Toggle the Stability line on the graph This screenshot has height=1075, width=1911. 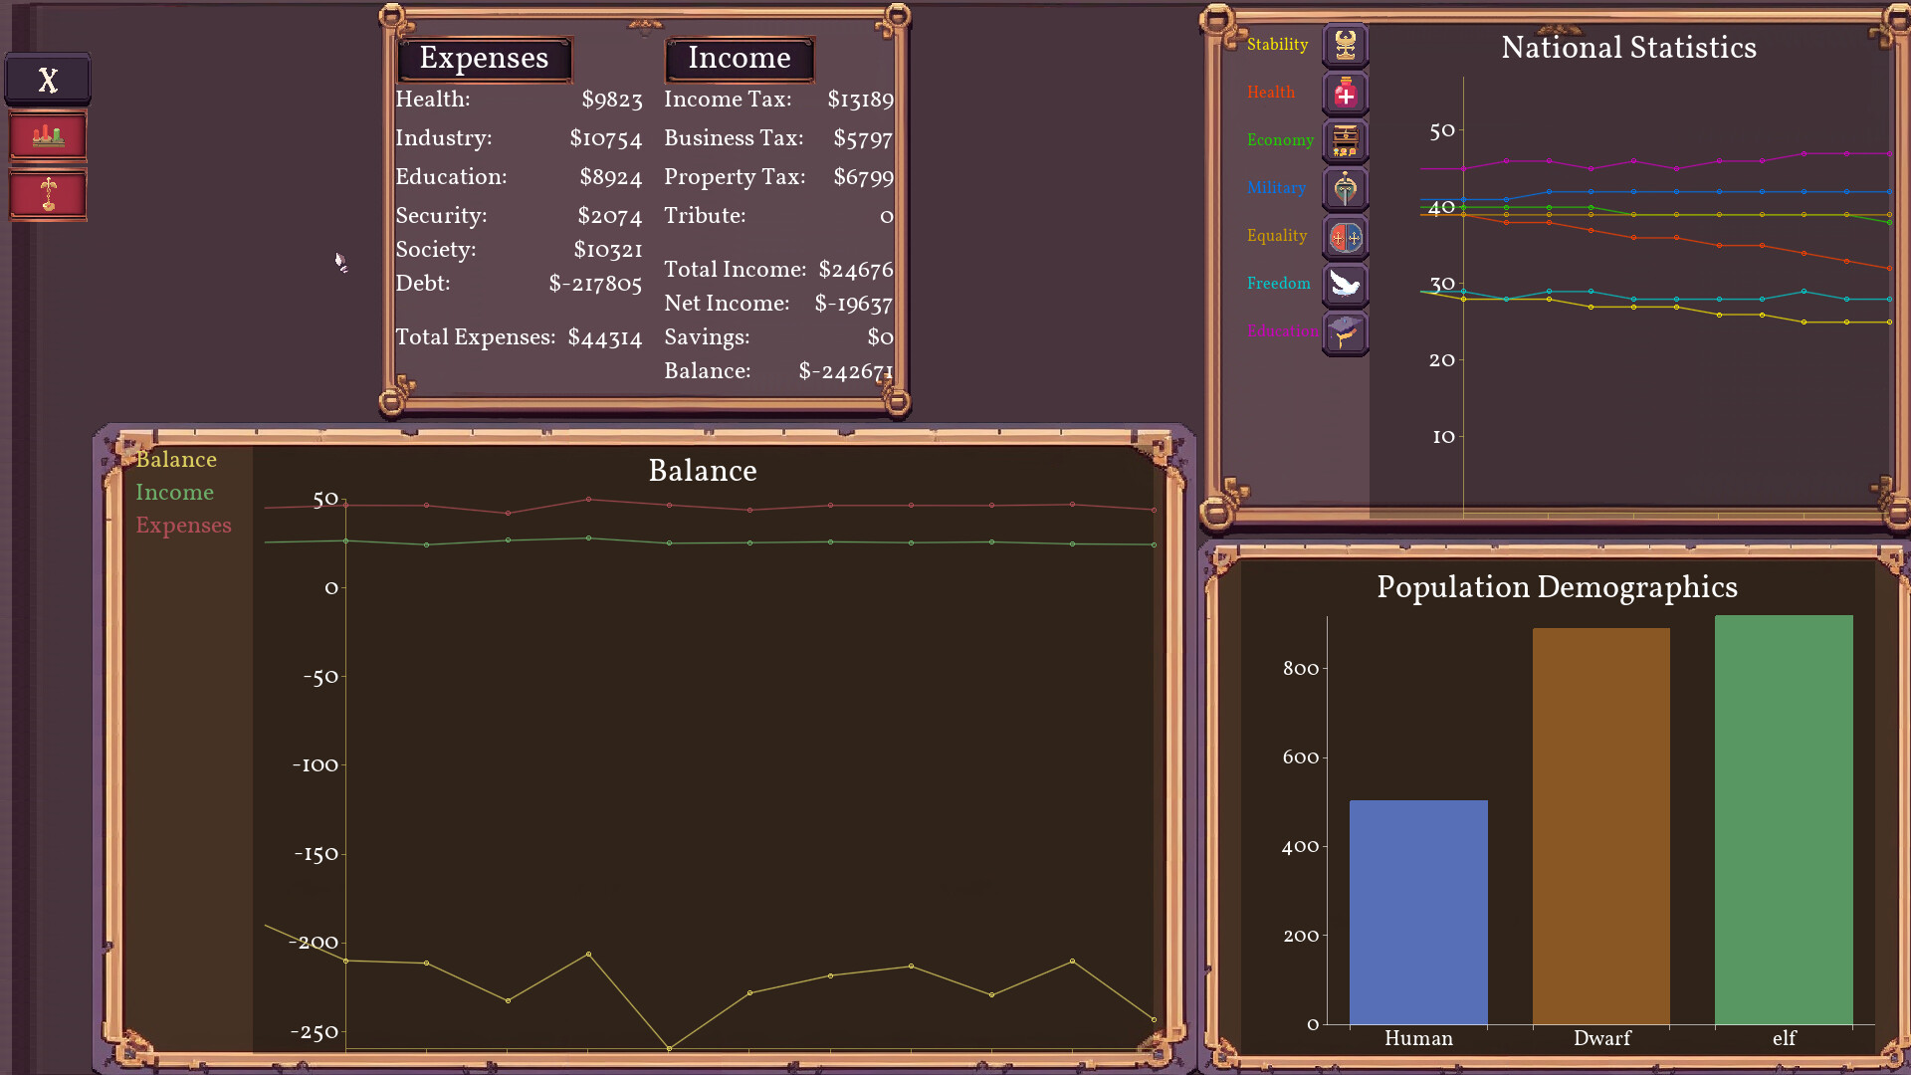(1277, 45)
